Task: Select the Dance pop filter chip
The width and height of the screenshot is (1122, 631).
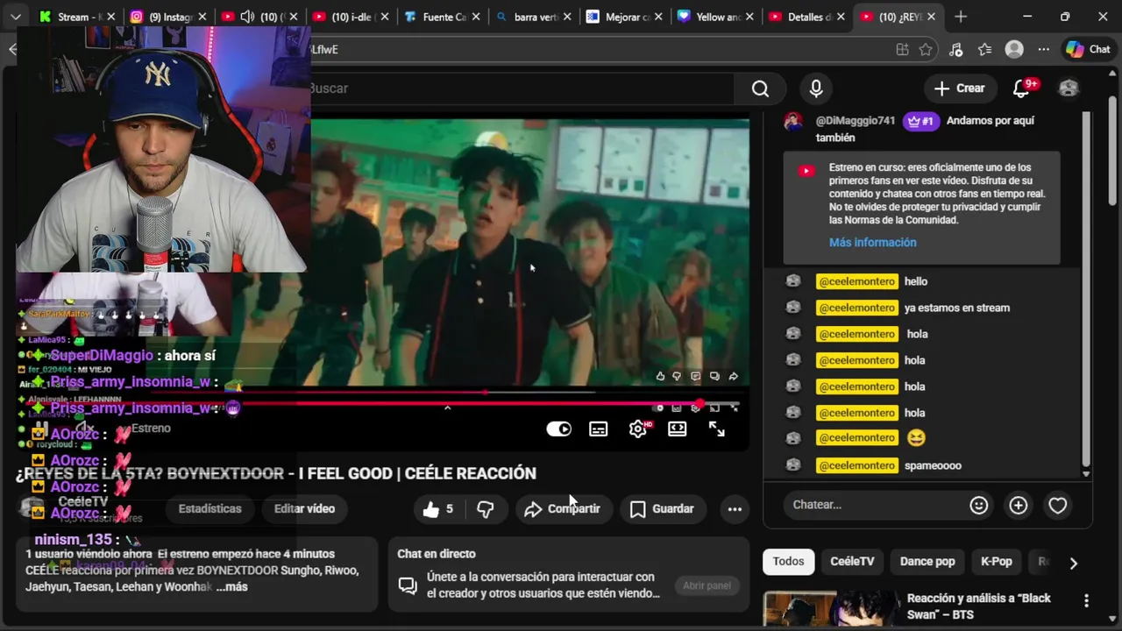Action: click(x=927, y=562)
